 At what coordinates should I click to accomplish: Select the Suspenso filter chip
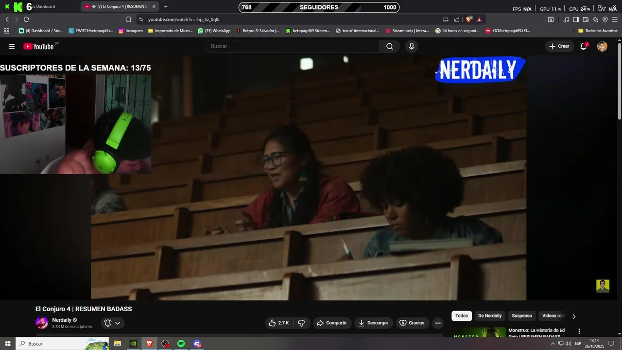point(522,316)
